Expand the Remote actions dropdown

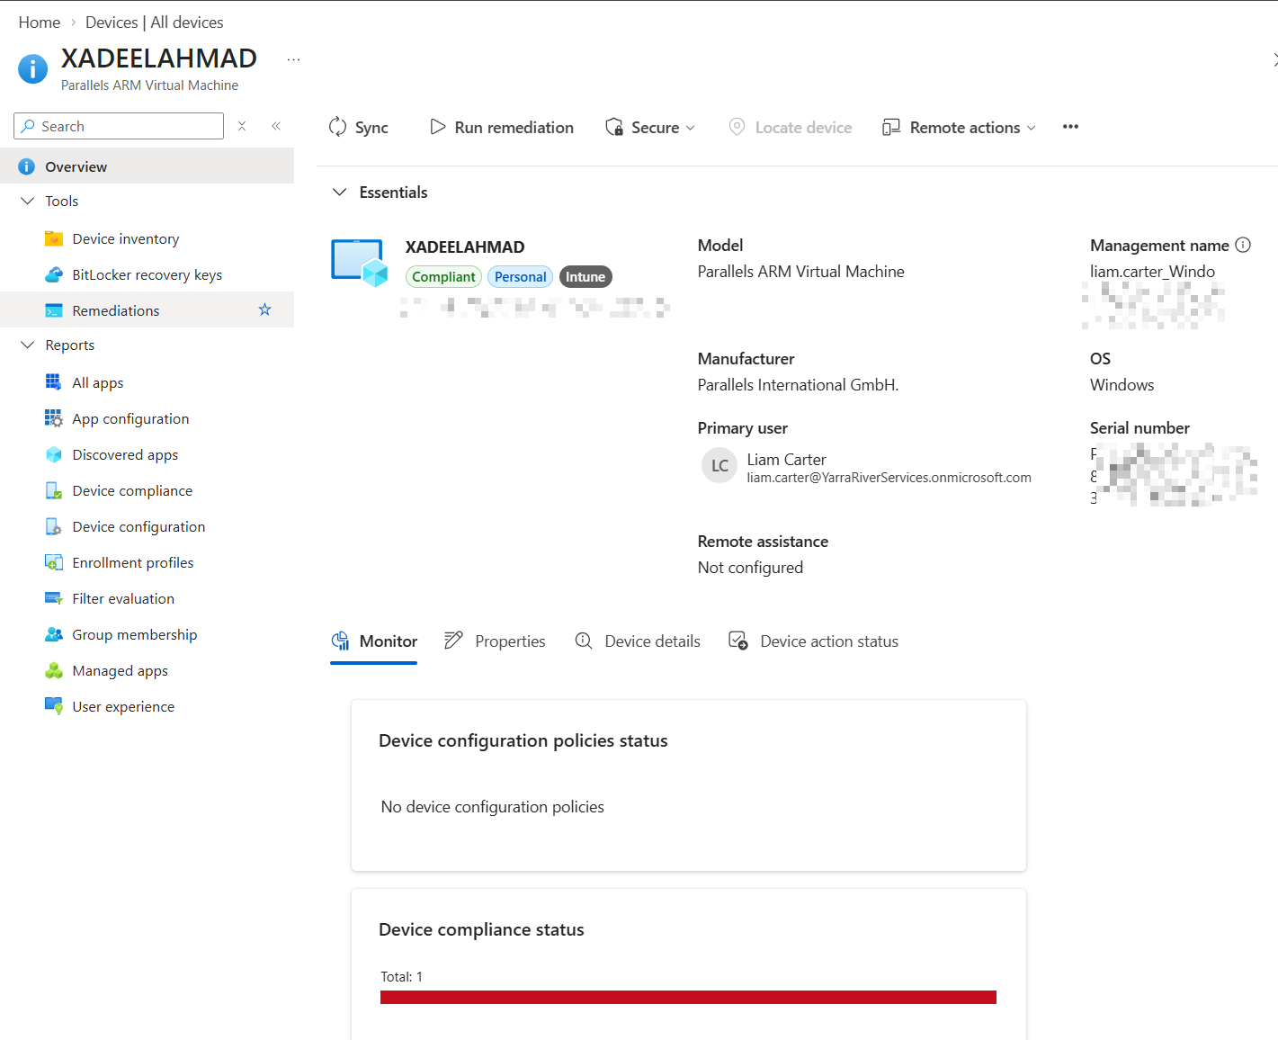point(959,127)
